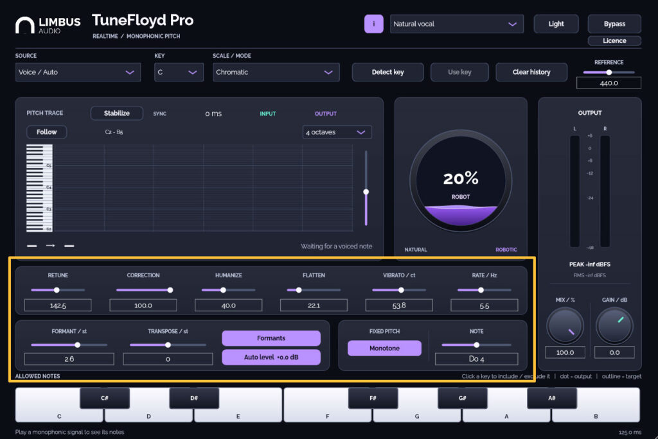Click the Note 'Do 4' value field
The width and height of the screenshot is (658, 439).
click(x=476, y=359)
